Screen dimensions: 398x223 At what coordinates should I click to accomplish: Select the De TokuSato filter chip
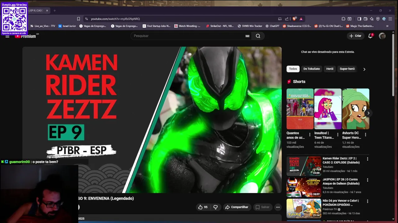[312, 69]
